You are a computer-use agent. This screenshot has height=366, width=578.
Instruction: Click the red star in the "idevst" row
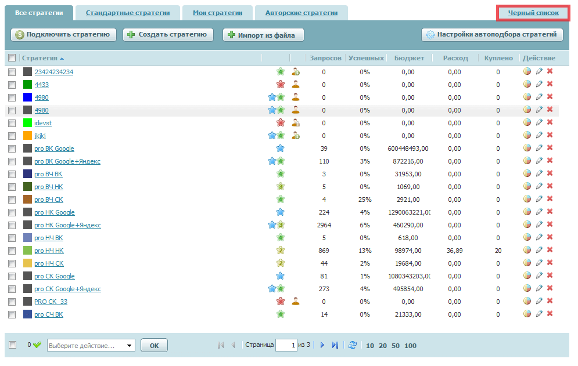(x=281, y=122)
